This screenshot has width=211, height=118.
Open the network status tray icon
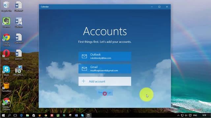[182, 115]
